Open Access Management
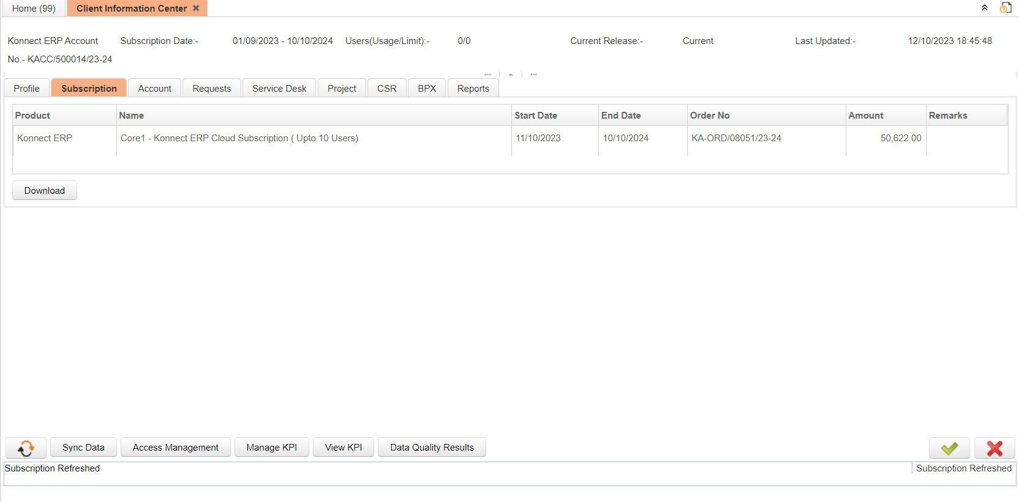The image size is (1019, 502). pos(175,448)
